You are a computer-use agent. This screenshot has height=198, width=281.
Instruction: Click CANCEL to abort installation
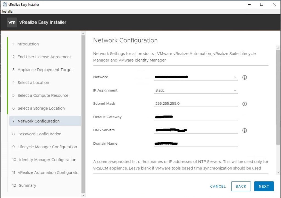click(x=218, y=186)
